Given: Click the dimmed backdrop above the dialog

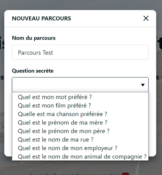Looking at the screenshot, I should (81, 5).
